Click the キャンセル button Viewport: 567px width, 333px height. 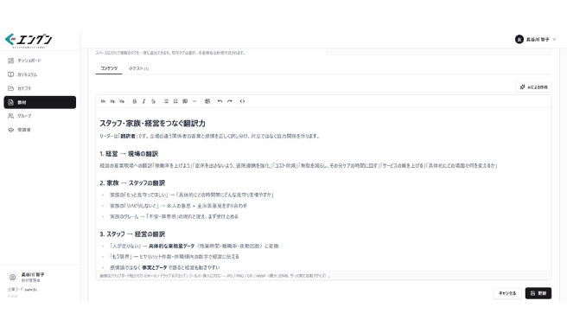[x=507, y=293]
